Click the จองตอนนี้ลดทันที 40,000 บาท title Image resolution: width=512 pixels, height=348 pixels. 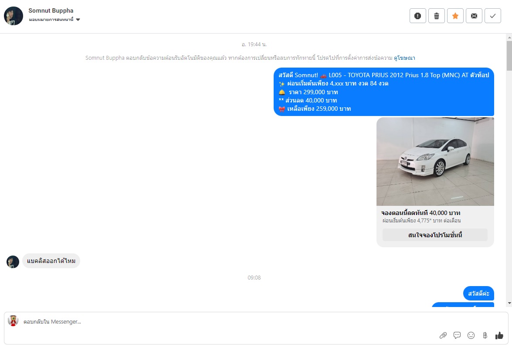click(420, 213)
